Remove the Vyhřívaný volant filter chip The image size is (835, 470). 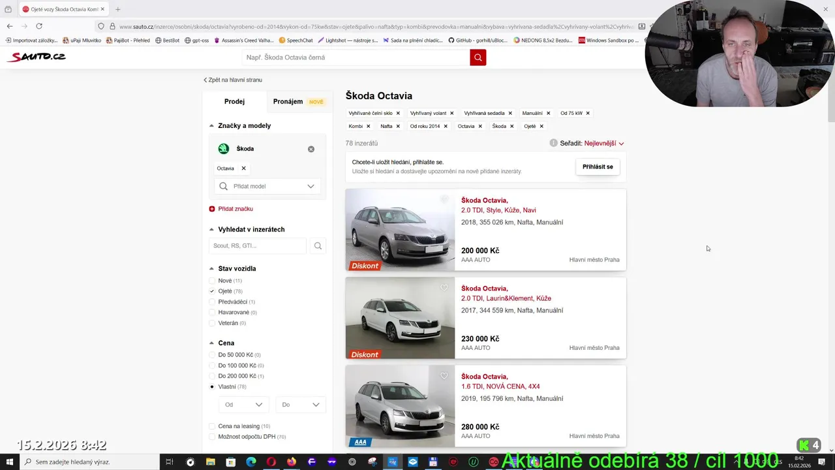tap(451, 113)
